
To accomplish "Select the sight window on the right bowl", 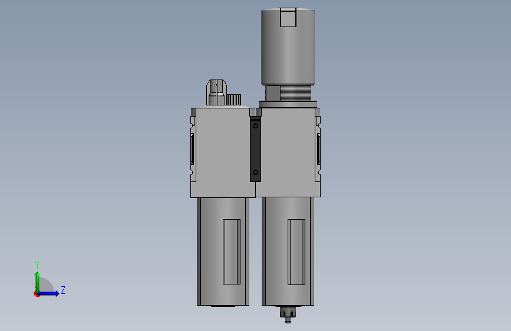I will tap(296, 252).
